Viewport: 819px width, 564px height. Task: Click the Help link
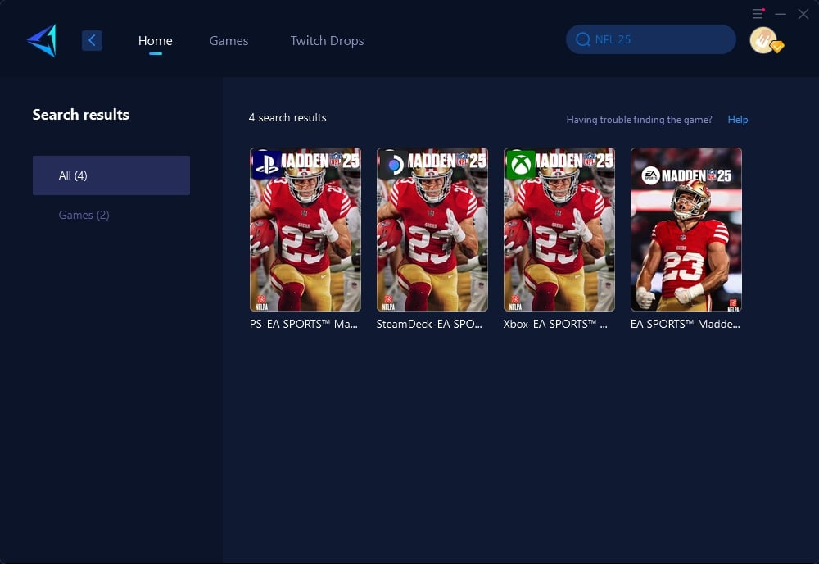(738, 119)
